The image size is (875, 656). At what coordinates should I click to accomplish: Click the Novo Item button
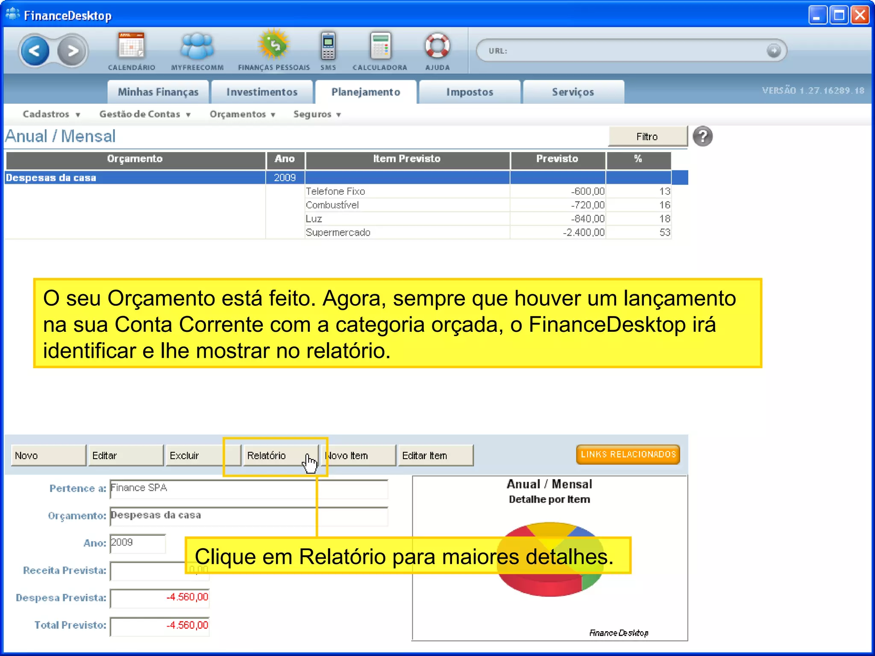(358, 456)
